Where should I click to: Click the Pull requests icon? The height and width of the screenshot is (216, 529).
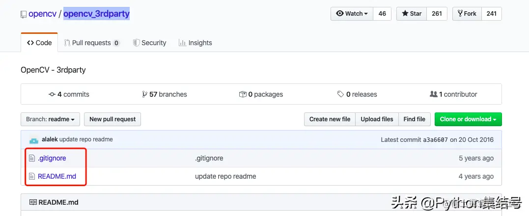[67, 43]
